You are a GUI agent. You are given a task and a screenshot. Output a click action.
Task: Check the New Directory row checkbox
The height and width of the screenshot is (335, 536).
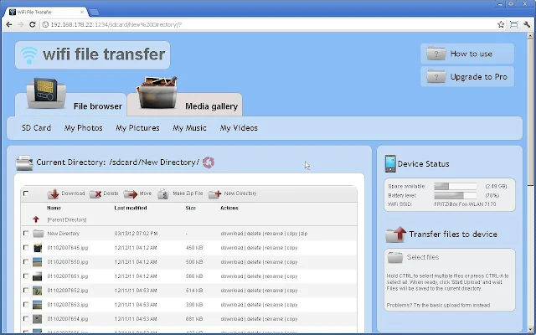(x=26, y=233)
